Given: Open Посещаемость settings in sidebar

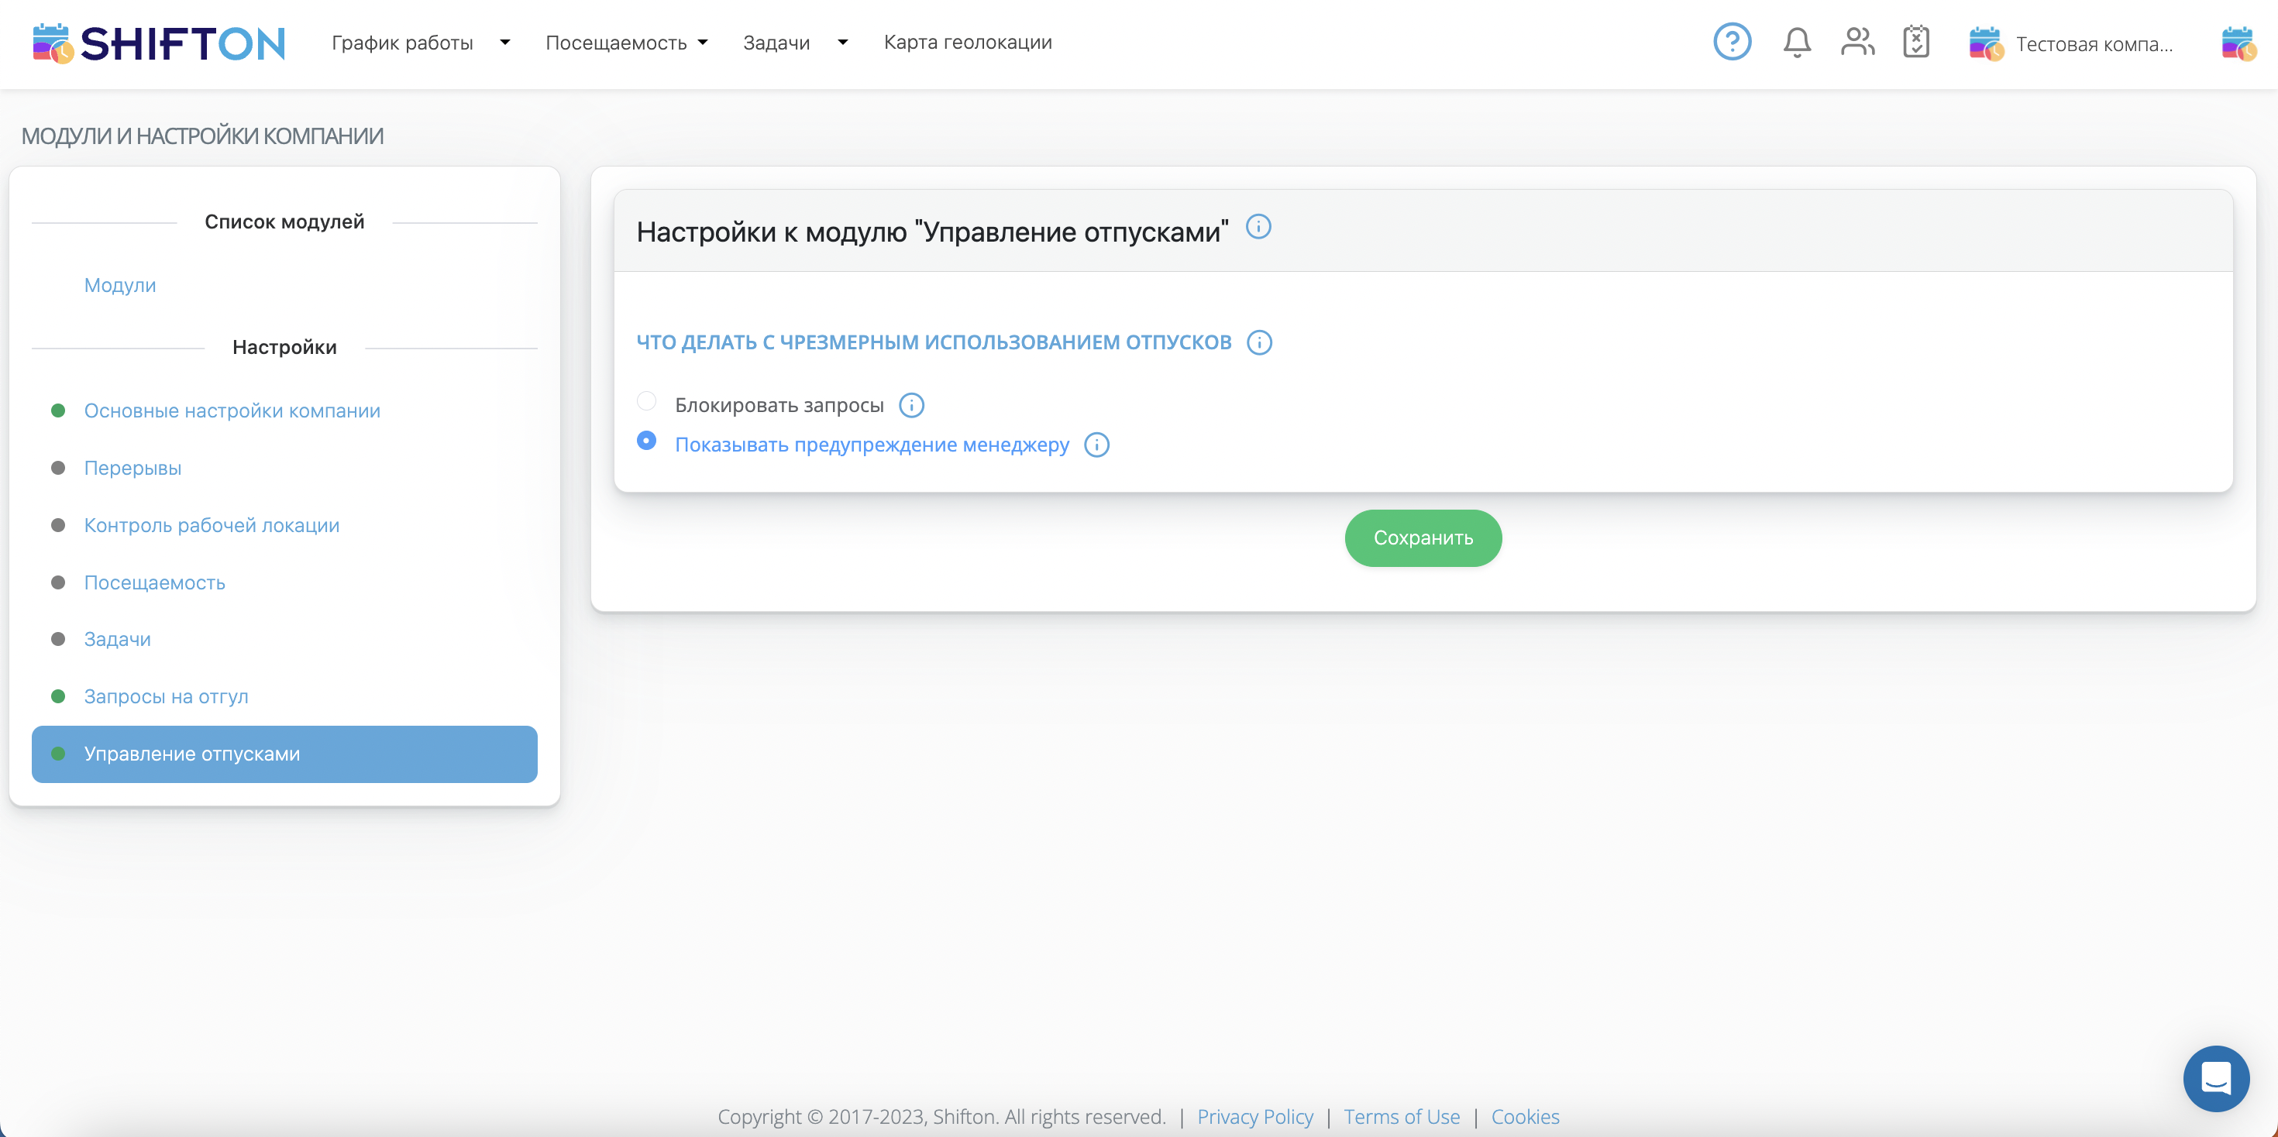Looking at the screenshot, I should (x=155, y=582).
